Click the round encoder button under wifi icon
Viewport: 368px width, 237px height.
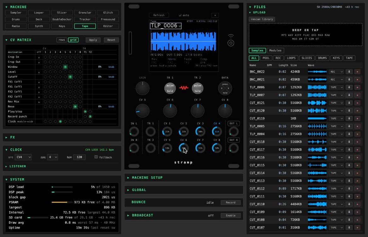pyautogui.click(x=231, y=43)
